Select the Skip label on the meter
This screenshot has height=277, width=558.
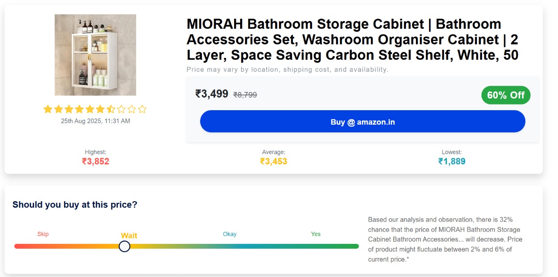tap(43, 234)
